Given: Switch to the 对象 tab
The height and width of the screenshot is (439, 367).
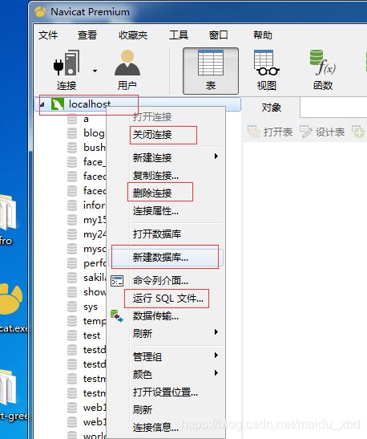Looking at the screenshot, I should click(271, 108).
